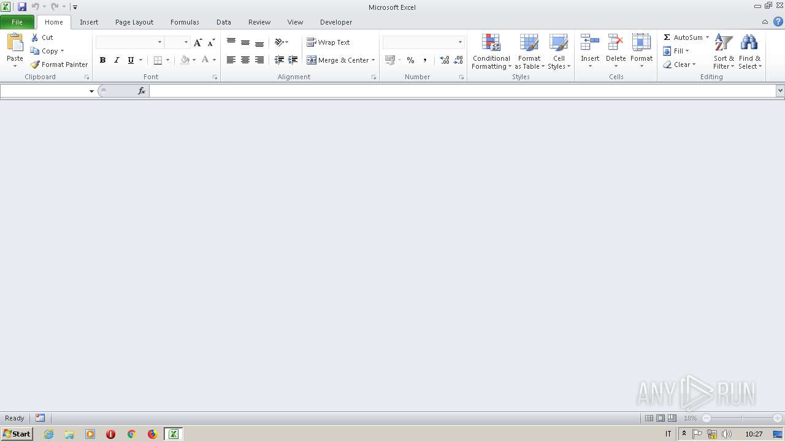The height and width of the screenshot is (442, 785).
Task: Open Format as Table gallery
Action: pyautogui.click(x=529, y=52)
